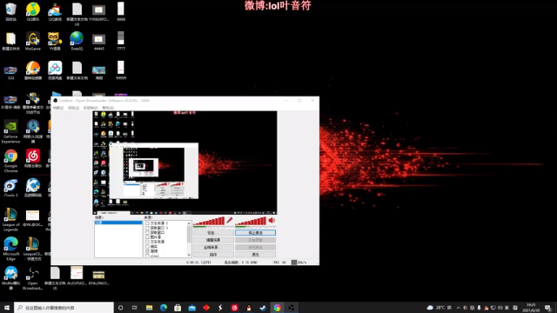Click the 退出 button in OBS
The image size is (557, 313).
(255, 255)
